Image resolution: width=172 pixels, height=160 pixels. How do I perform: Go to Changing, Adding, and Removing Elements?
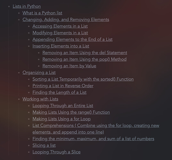(x=66, y=20)
